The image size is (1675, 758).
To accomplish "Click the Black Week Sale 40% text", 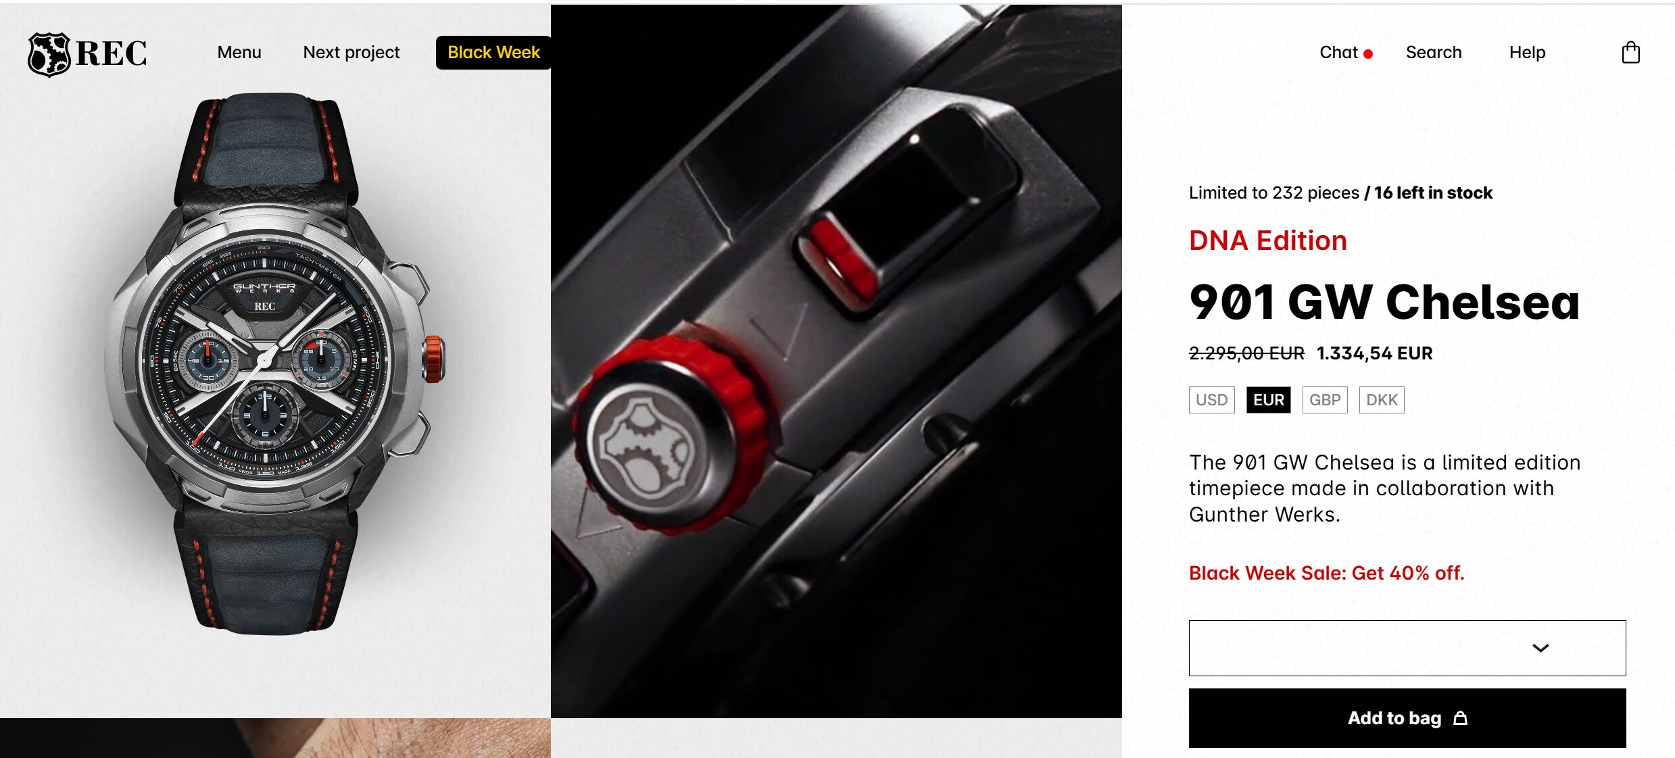I will [x=1326, y=573].
